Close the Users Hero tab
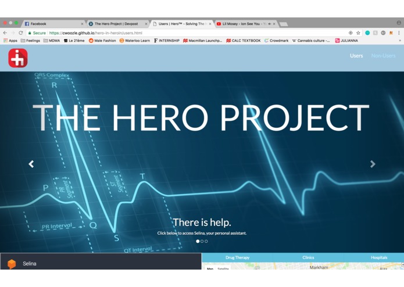The image size is (404, 287). point(210,24)
